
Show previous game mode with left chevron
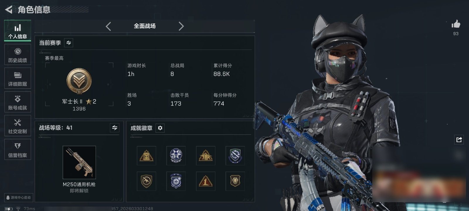point(108,26)
